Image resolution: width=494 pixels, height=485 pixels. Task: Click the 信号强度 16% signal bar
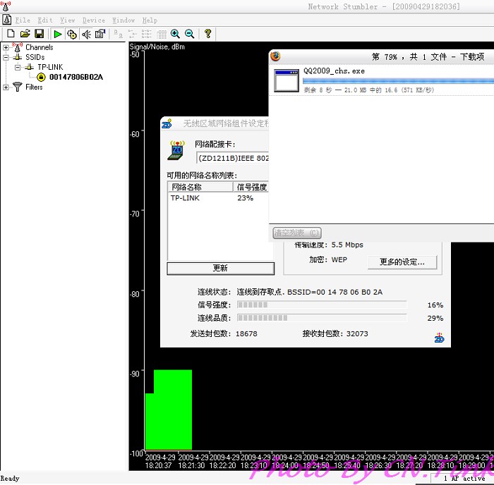click(x=322, y=305)
